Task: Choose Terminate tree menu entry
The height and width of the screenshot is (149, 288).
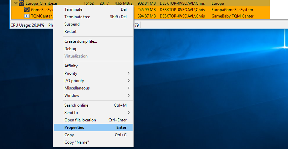Action: 93,17
